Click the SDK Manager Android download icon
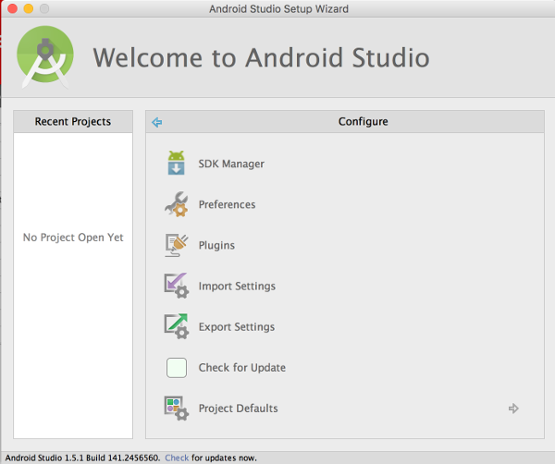 pos(177,163)
